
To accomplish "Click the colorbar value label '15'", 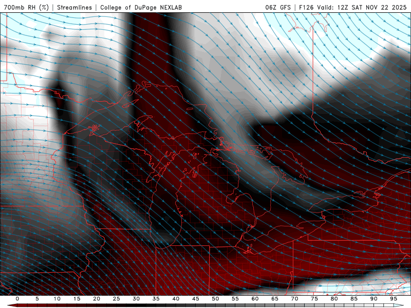I will point(77,299).
